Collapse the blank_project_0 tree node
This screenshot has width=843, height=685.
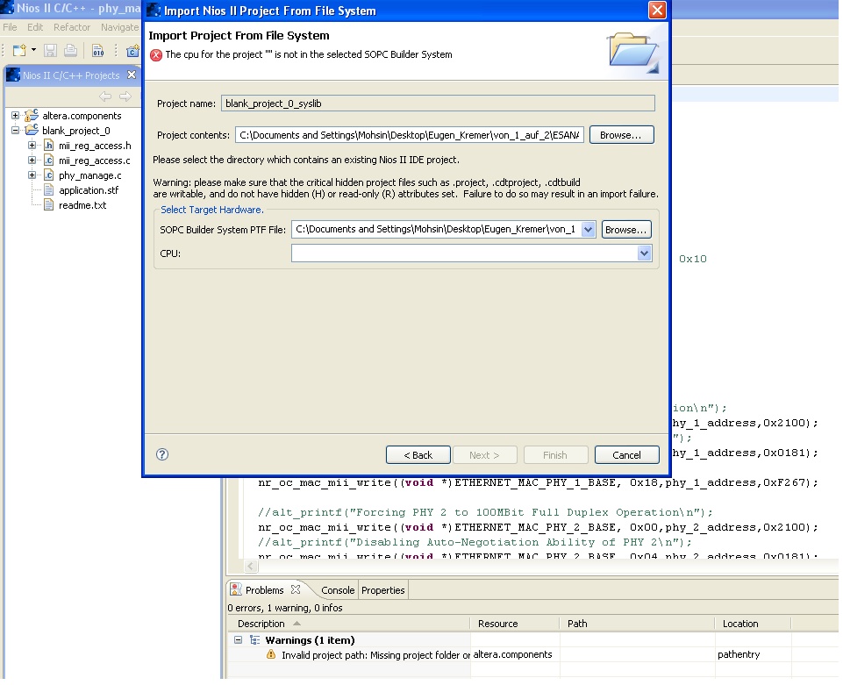[x=15, y=131]
